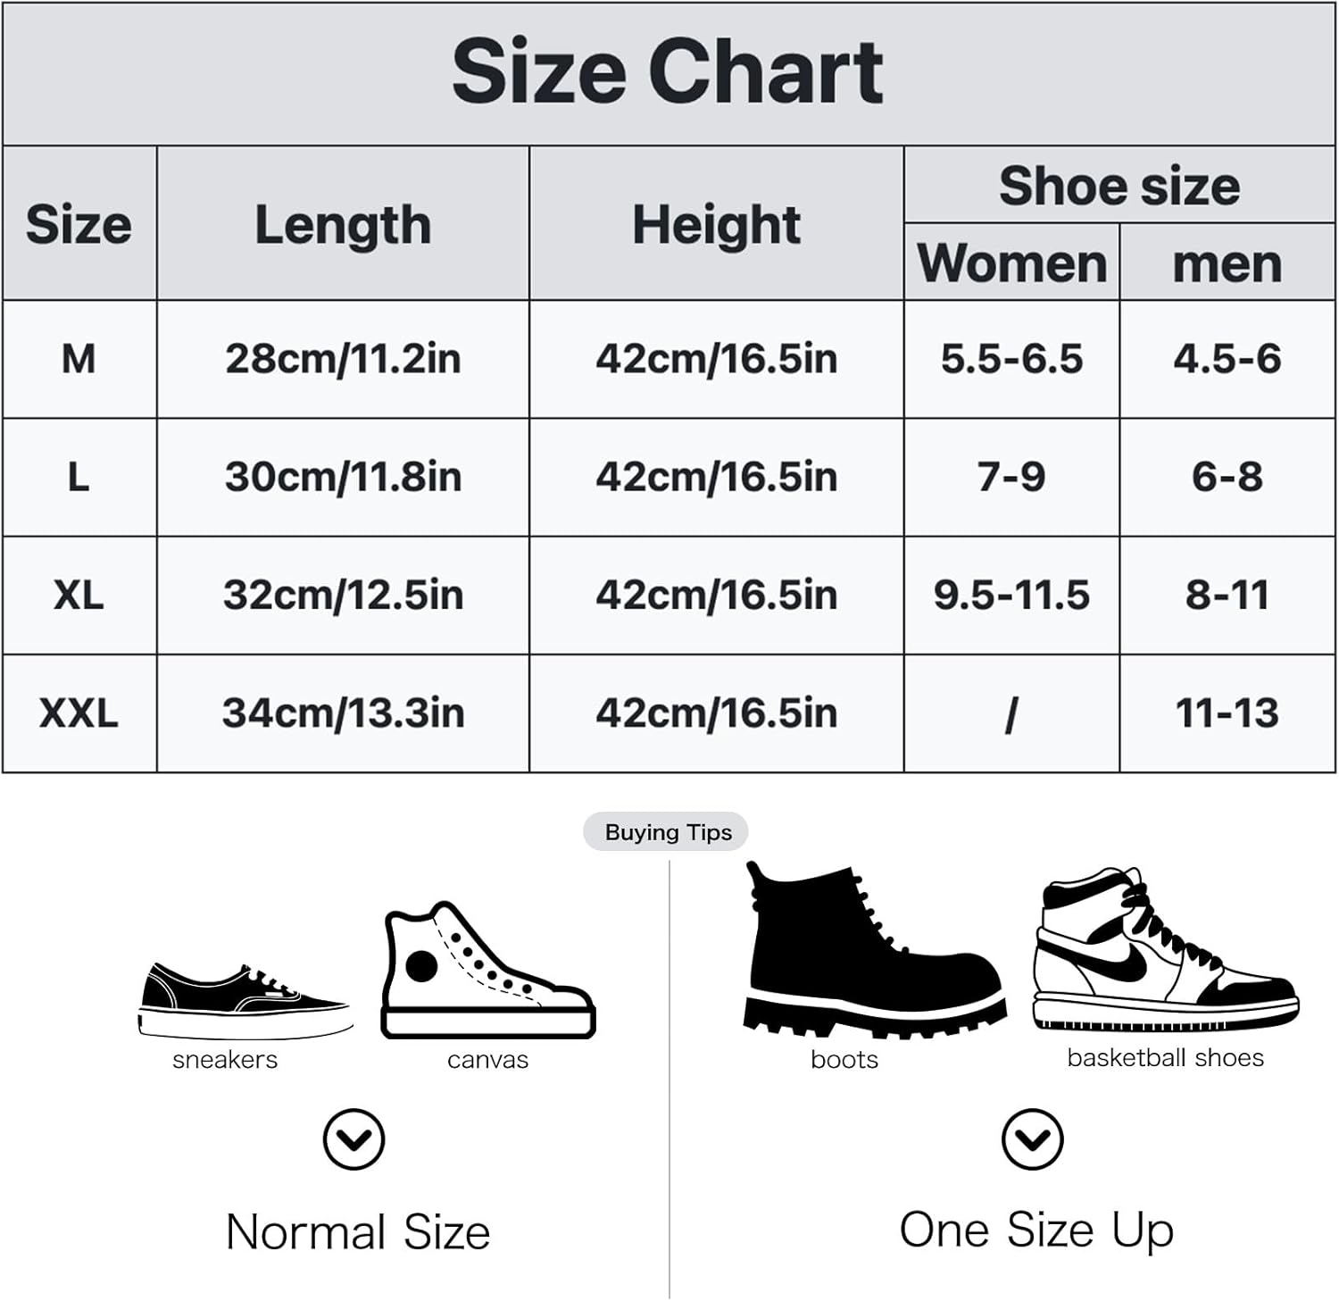
Task: Click the canvas high-top shoe icon
Action: tap(487, 972)
